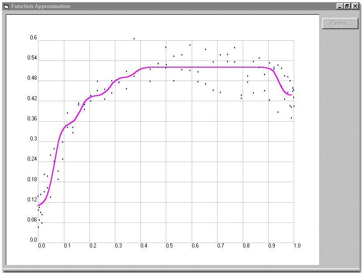This screenshot has height=273, width=362.
Task: Click the outlier data point above 0.35
Action: [133, 39]
